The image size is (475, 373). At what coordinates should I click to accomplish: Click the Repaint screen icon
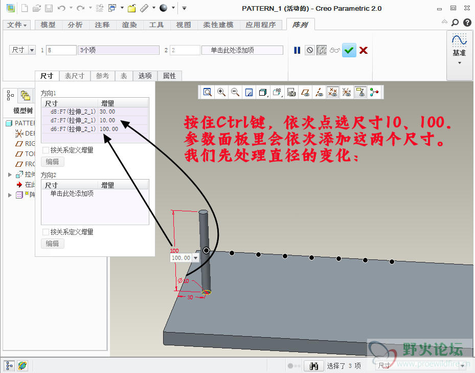tap(249, 92)
